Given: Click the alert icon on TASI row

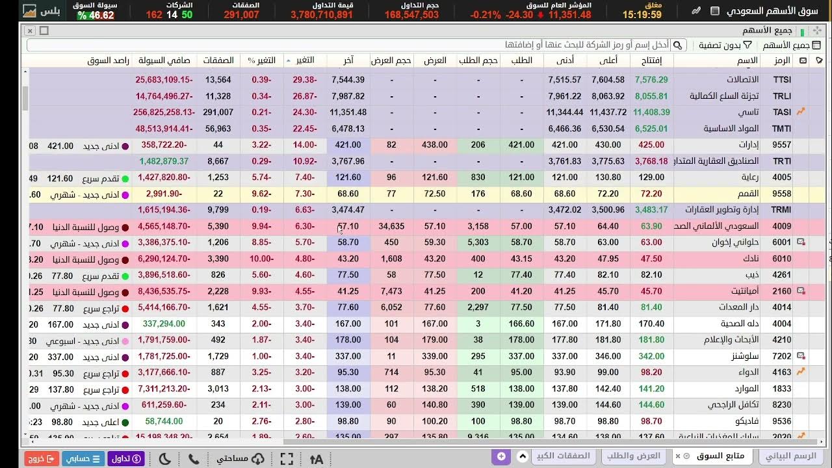Looking at the screenshot, I should coord(801,112).
